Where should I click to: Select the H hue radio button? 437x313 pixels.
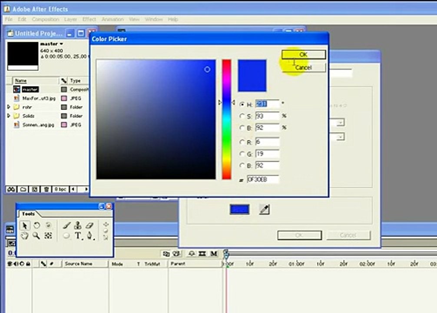(x=242, y=104)
